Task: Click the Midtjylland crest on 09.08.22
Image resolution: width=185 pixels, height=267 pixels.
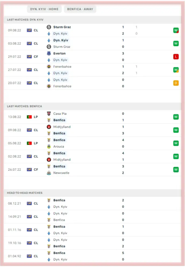Action: [49, 127]
